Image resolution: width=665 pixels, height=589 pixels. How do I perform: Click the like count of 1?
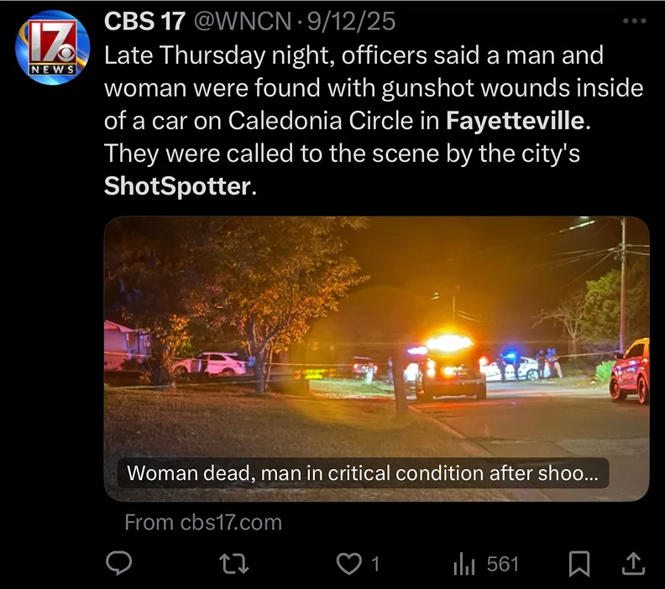tap(375, 565)
